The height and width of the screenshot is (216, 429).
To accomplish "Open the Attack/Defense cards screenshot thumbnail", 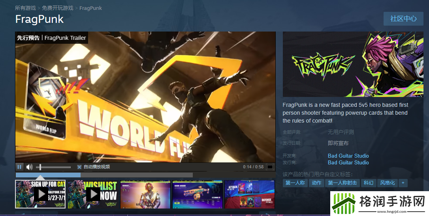I will tap(249, 194).
